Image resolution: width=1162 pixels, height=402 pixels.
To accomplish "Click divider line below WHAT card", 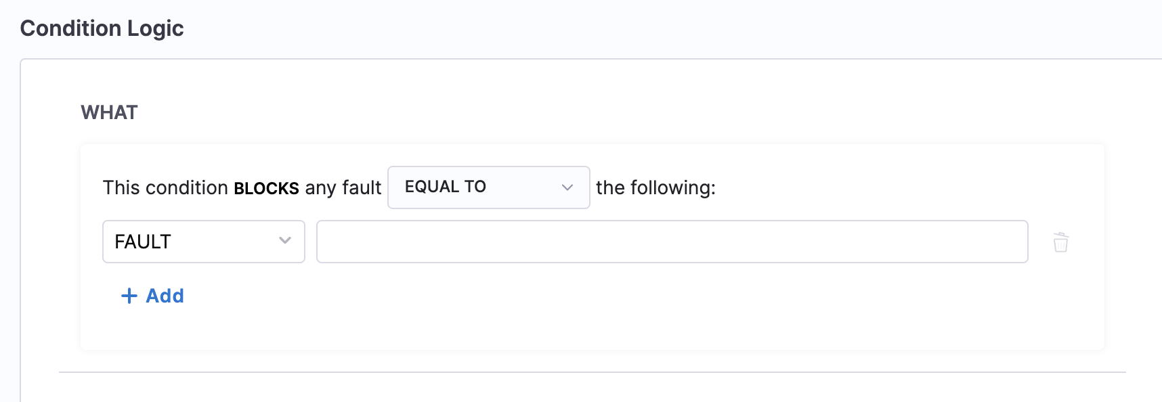I will (x=592, y=372).
